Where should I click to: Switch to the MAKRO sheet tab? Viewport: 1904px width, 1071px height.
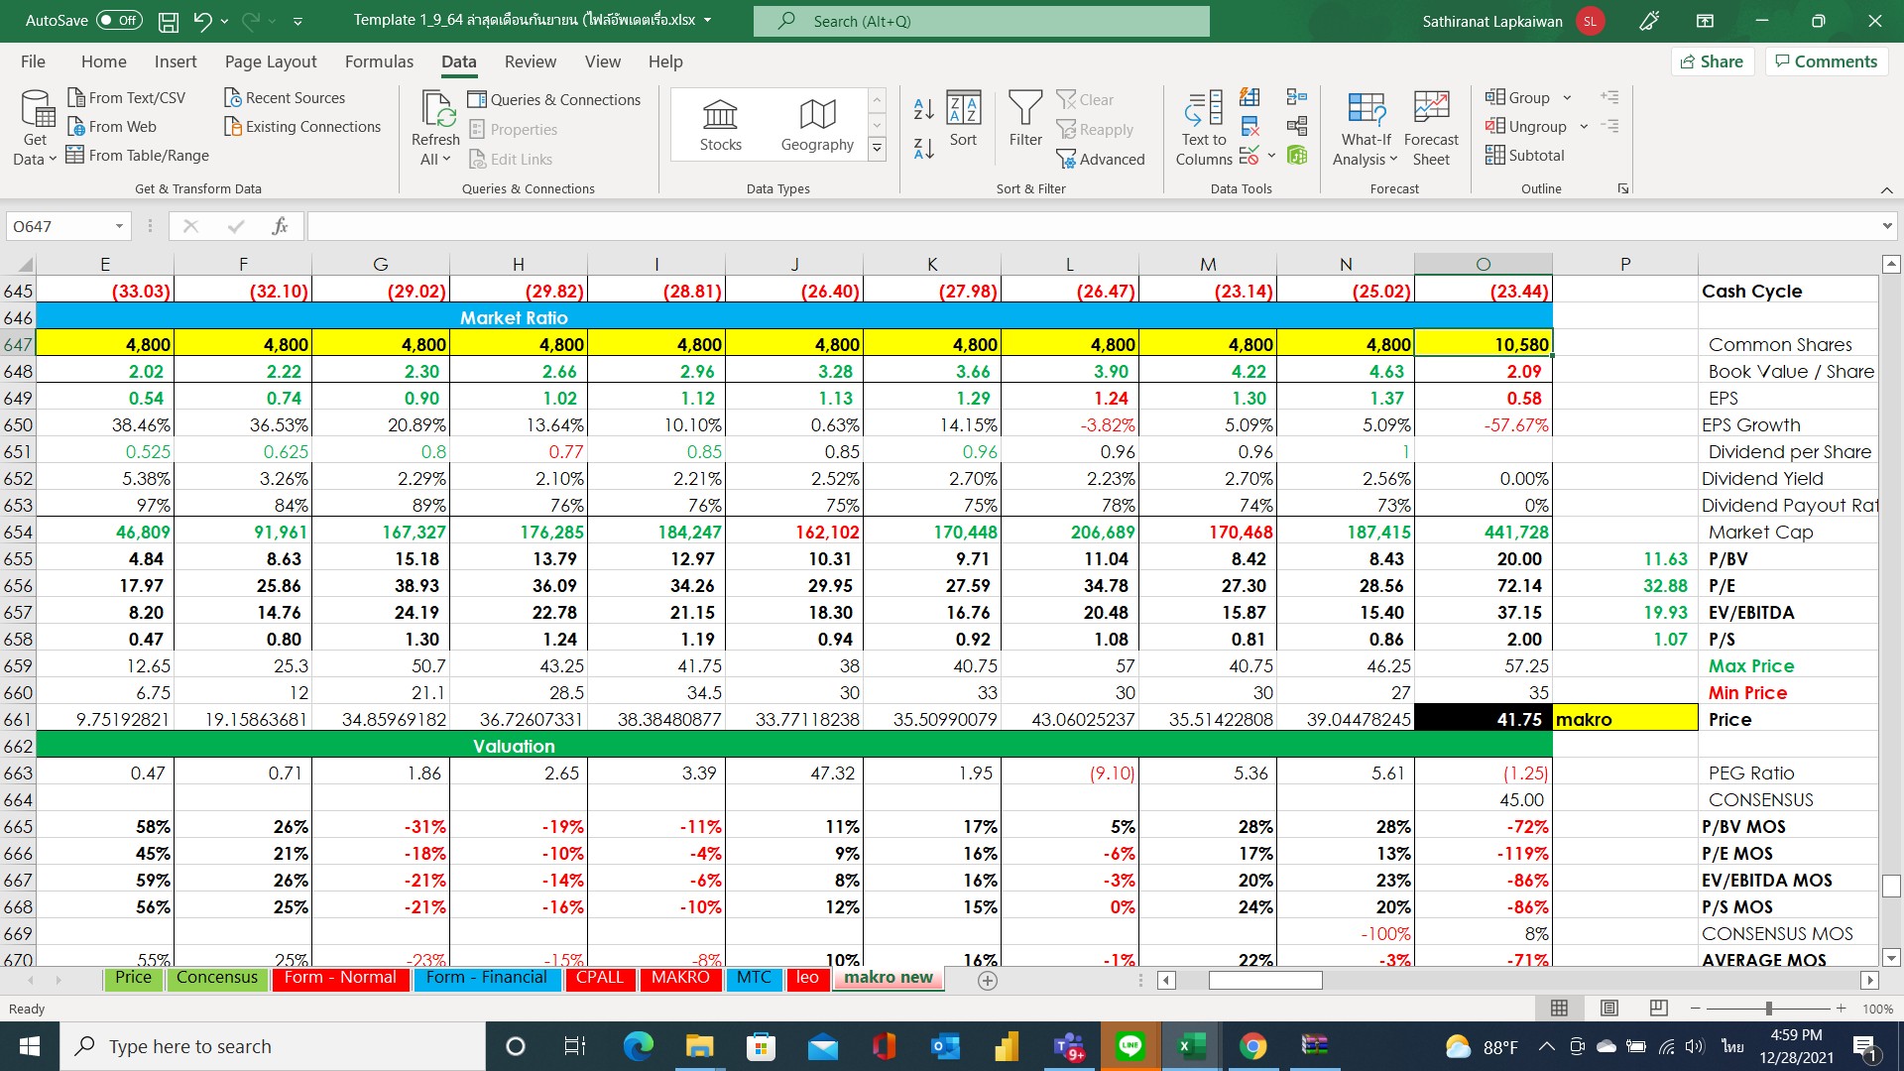(680, 978)
